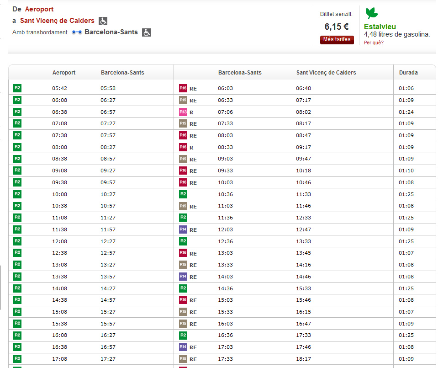Open the 'Per què?' link
Screen dimensions: 438x368
374,43
